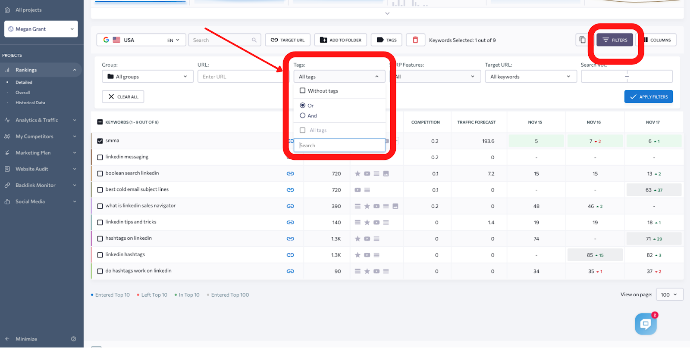This screenshot has width=690, height=353.
Task: Click the keyword Search field in the toolbar
Action: [x=224, y=40]
